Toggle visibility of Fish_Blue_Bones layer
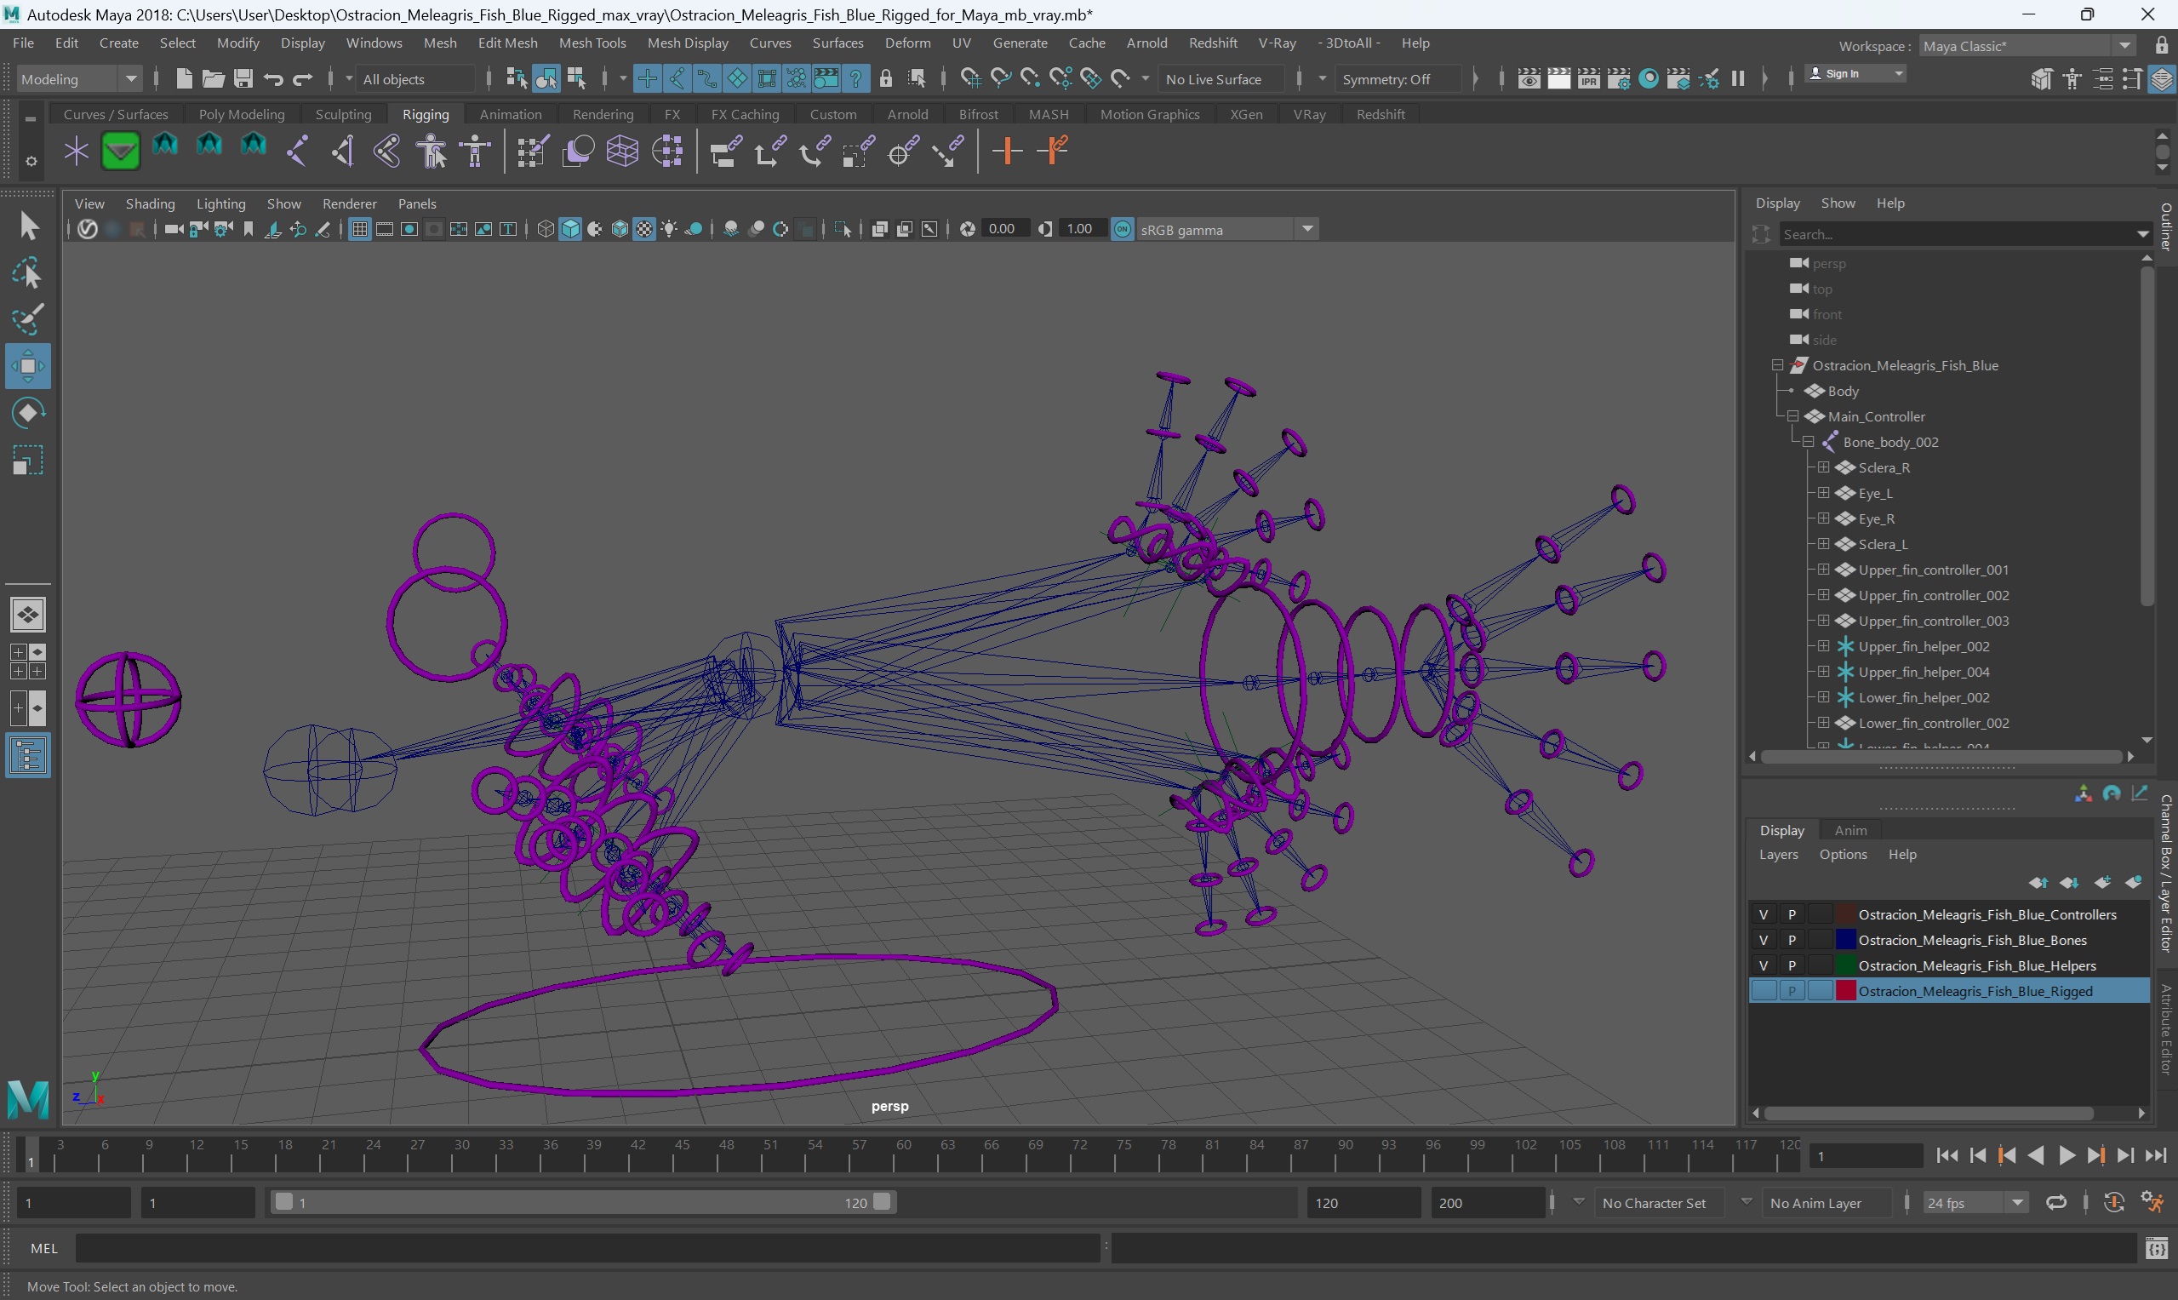The width and height of the screenshot is (2178, 1300). [1763, 939]
